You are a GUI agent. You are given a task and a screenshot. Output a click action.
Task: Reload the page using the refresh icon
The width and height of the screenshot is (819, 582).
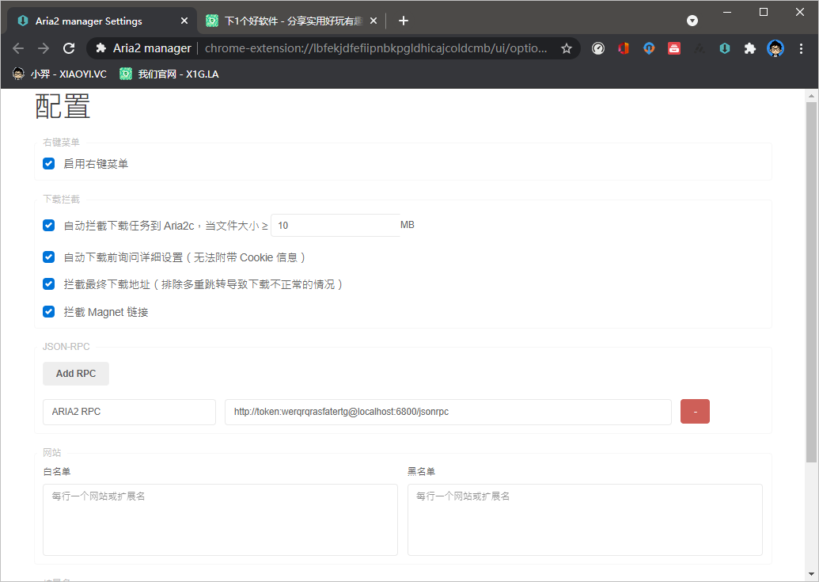(x=69, y=48)
